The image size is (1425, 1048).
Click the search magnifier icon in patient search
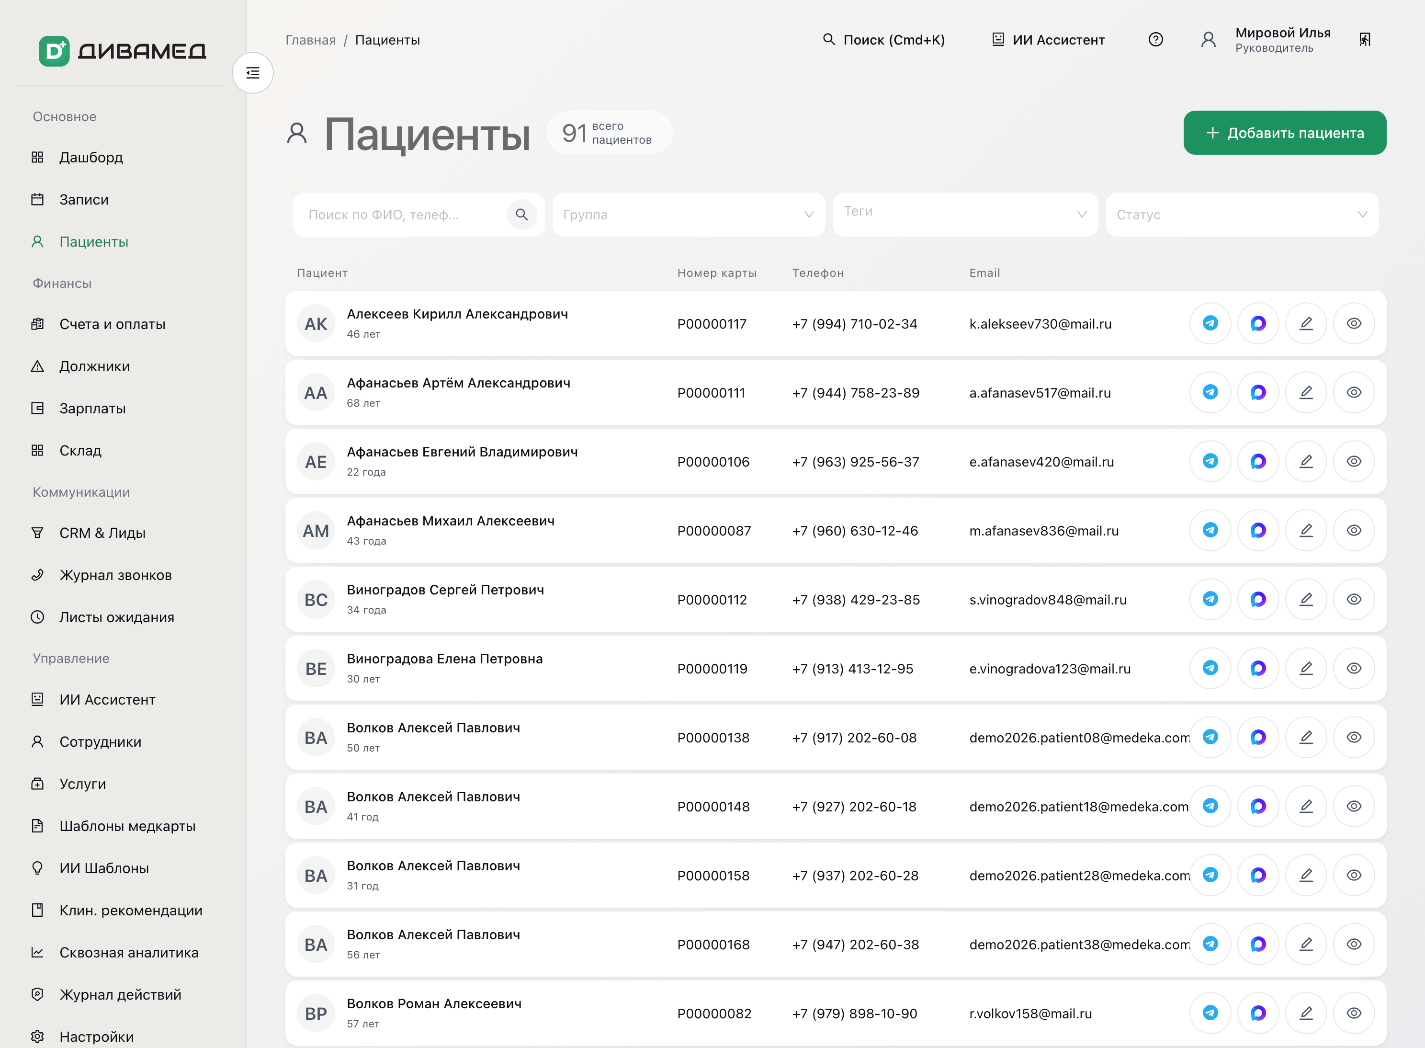pos(521,215)
